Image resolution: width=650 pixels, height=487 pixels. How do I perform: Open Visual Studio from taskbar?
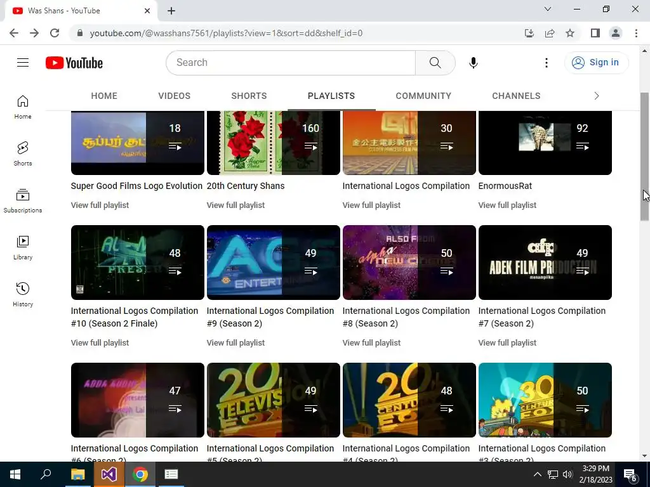pyautogui.click(x=109, y=474)
